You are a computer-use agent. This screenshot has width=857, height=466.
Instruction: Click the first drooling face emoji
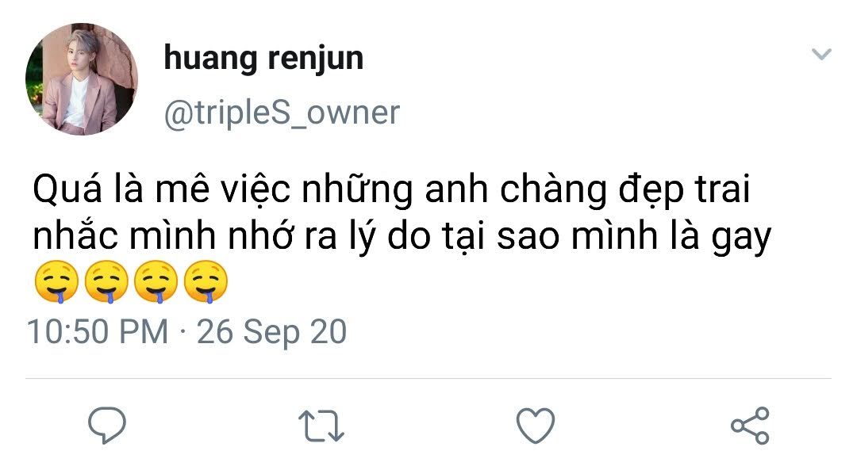[57, 284]
